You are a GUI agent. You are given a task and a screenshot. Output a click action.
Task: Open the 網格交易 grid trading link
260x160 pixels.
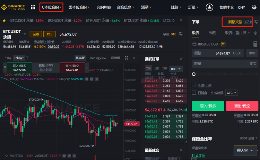(x=235, y=22)
